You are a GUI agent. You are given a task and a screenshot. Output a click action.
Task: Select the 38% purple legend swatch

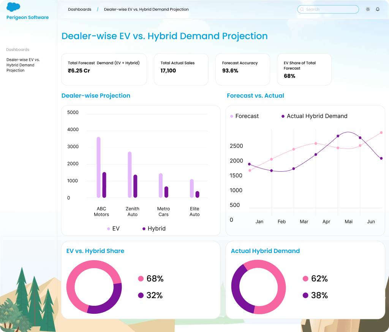306,296
